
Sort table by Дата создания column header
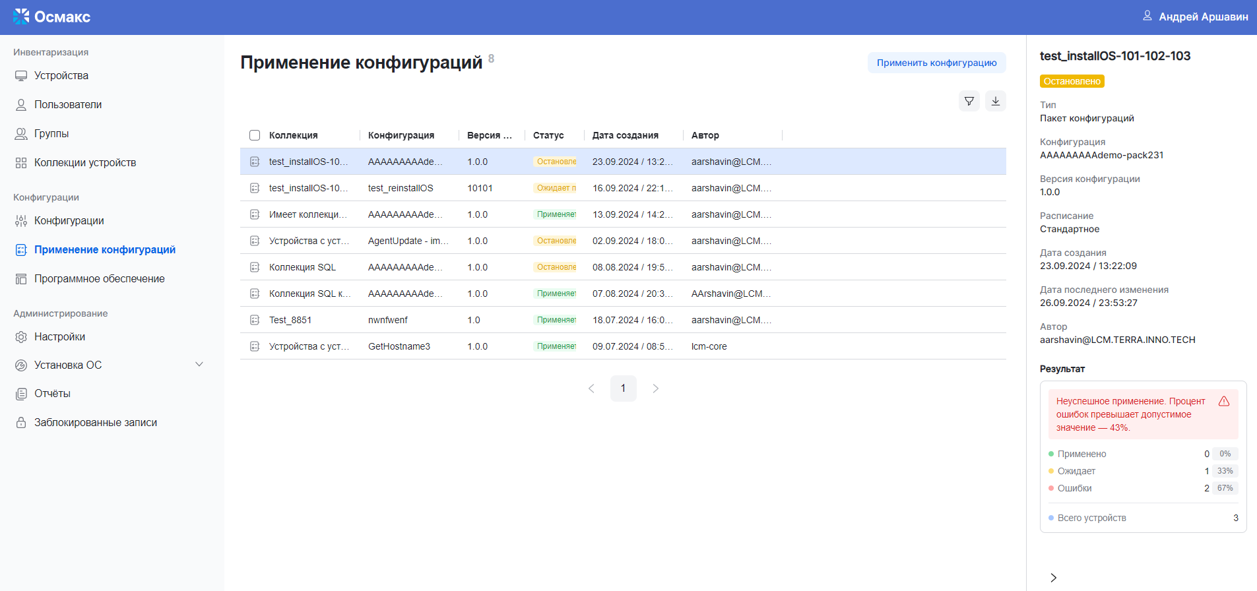pos(625,135)
